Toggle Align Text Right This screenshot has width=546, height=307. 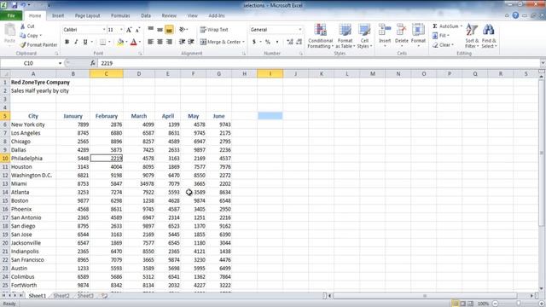pos(169,42)
